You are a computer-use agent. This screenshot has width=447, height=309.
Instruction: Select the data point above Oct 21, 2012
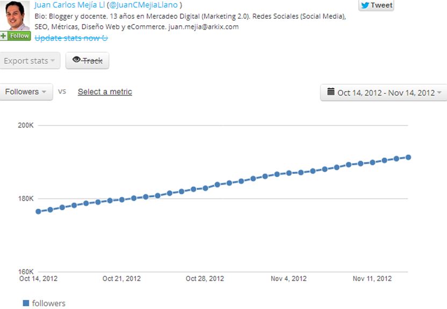coord(122,200)
